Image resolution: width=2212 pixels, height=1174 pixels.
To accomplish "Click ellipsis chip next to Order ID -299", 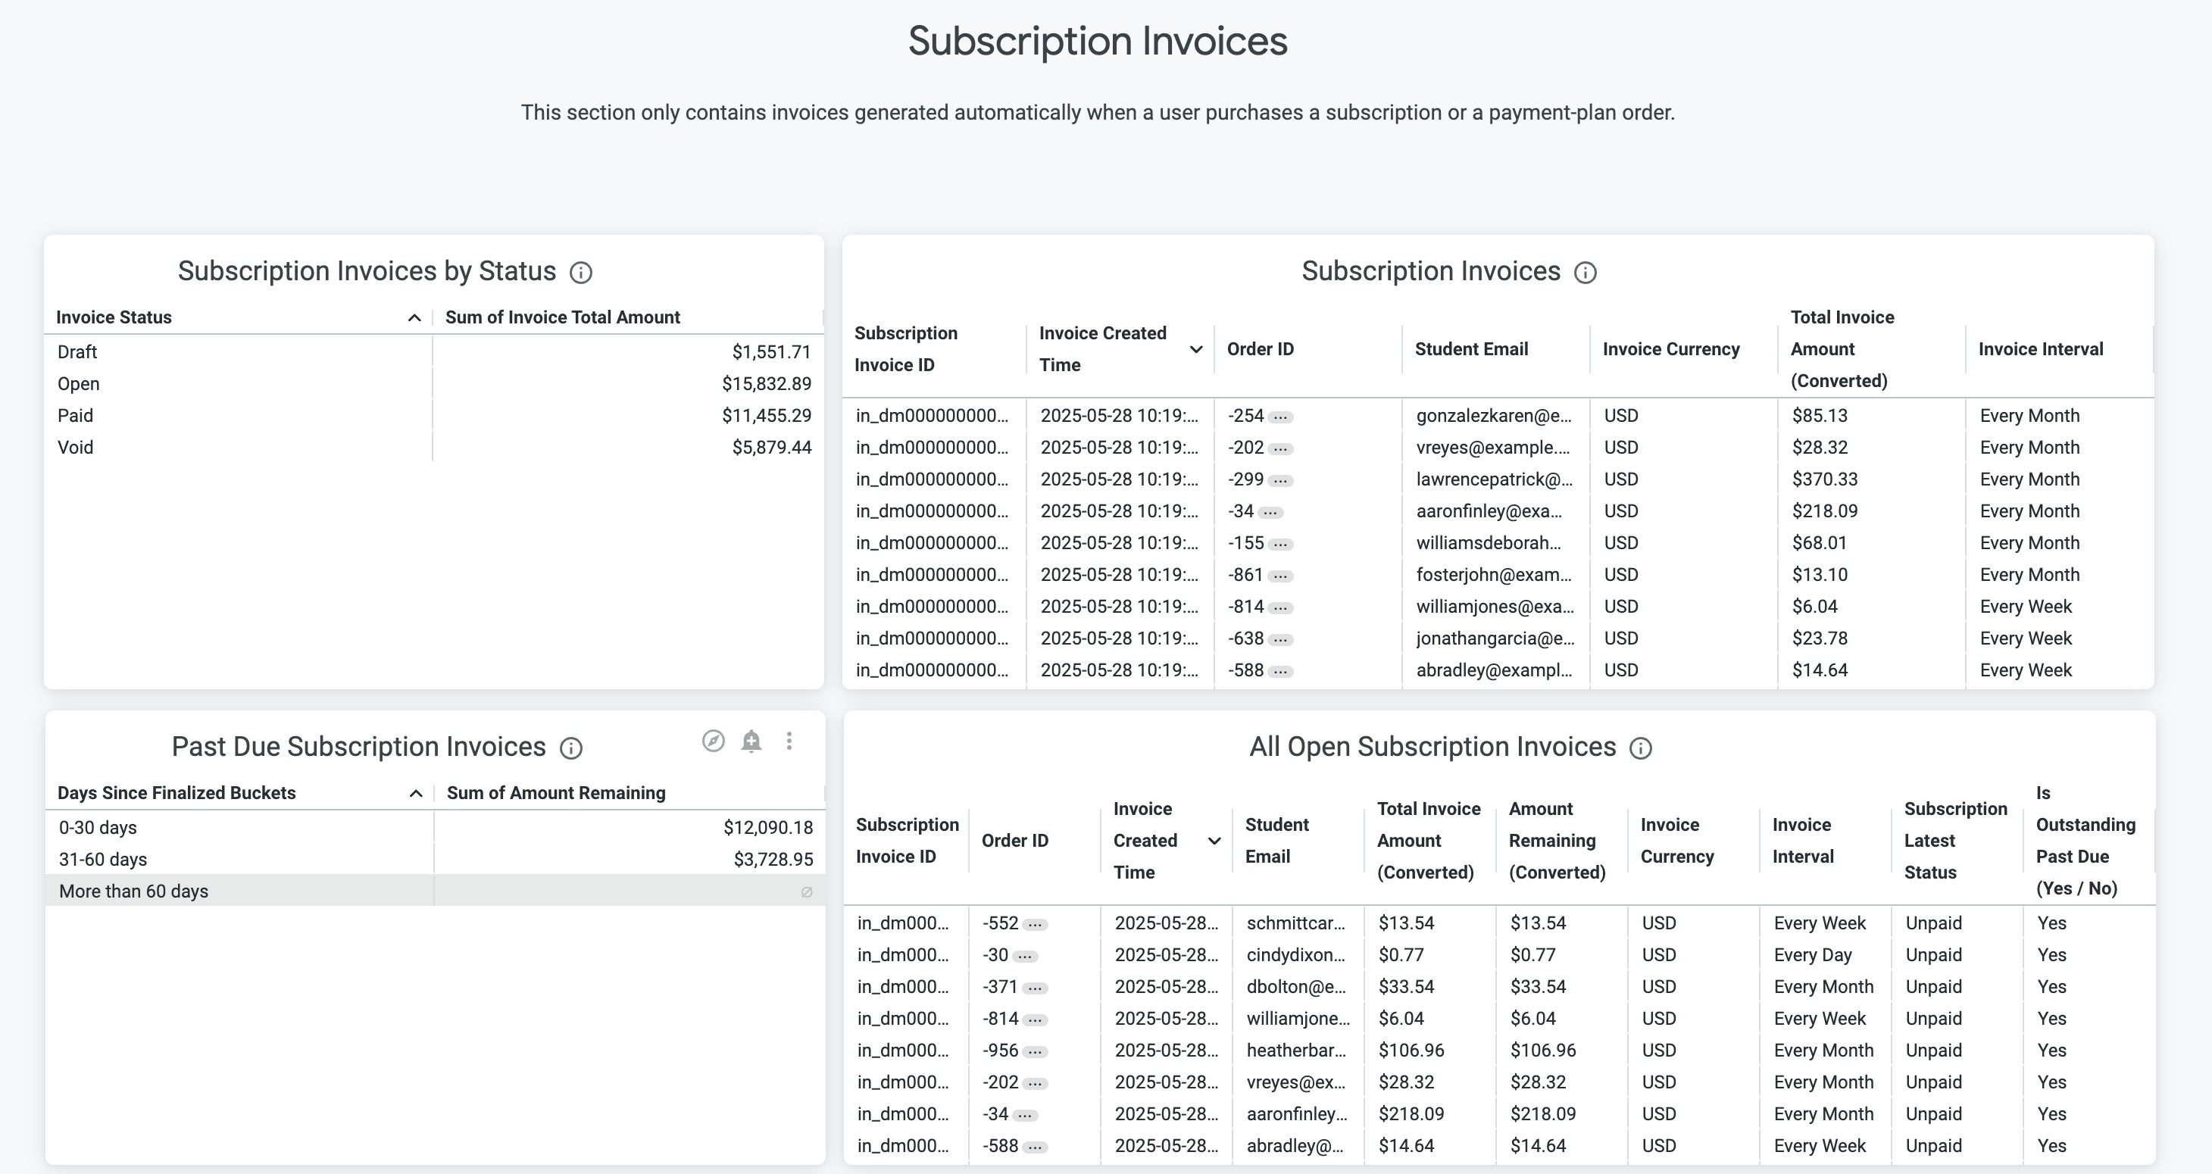I will coord(1280,480).
